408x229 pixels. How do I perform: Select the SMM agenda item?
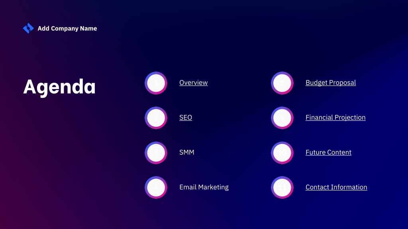(x=186, y=152)
